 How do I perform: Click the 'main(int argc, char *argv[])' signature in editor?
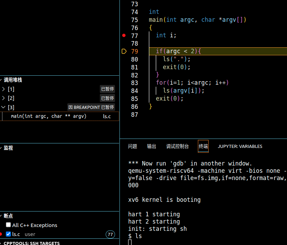pyautogui.click(x=198, y=20)
